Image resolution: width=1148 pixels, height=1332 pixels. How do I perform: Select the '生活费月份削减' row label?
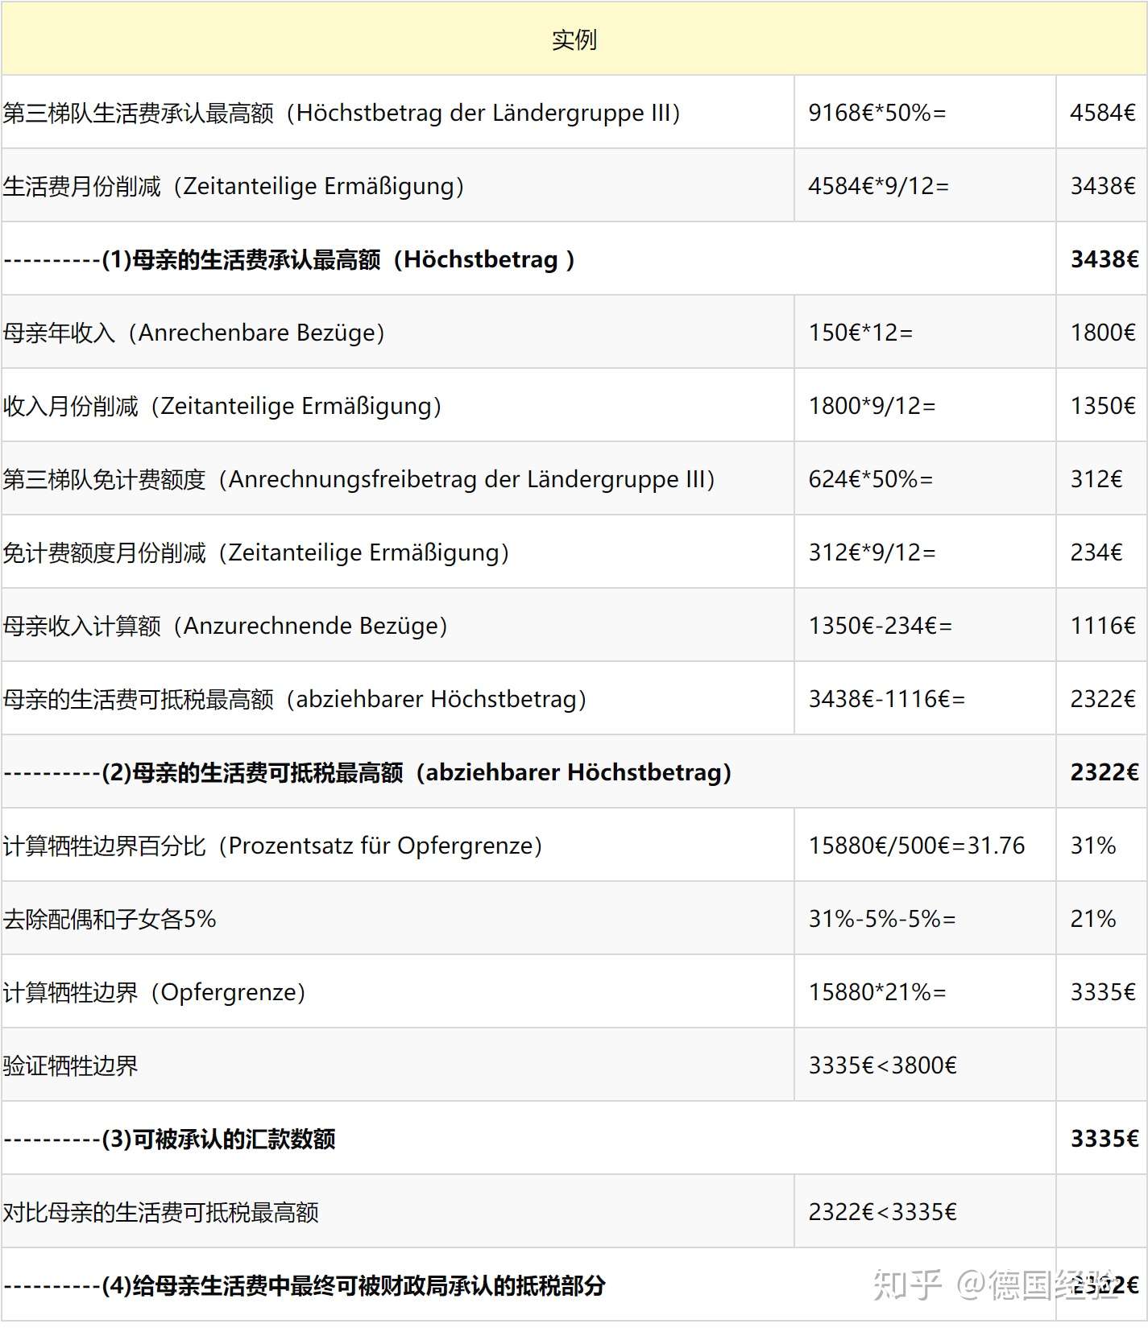pyautogui.click(x=234, y=186)
